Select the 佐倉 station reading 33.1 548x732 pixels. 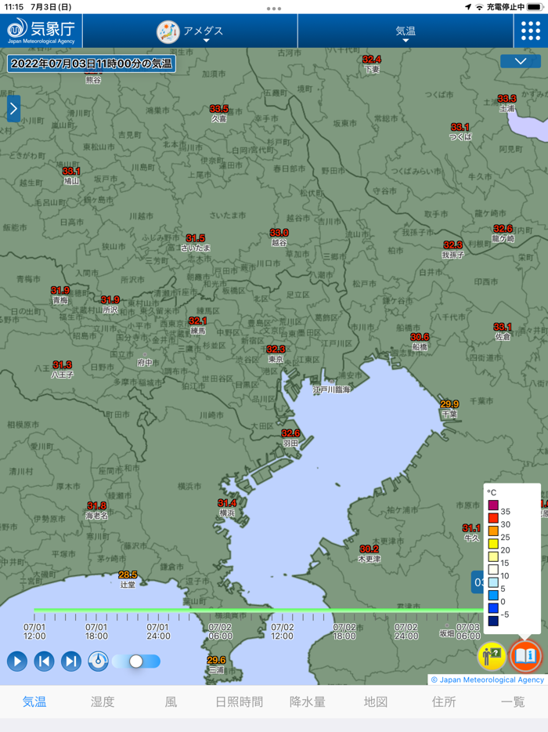(503, 332)
